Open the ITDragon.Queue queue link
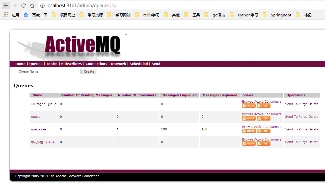Viewport: 325px width, 187px height. [x=44, y=104]
